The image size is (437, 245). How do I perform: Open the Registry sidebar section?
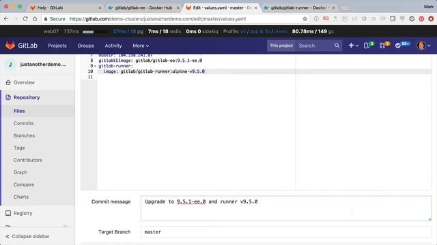pos(38,213)
